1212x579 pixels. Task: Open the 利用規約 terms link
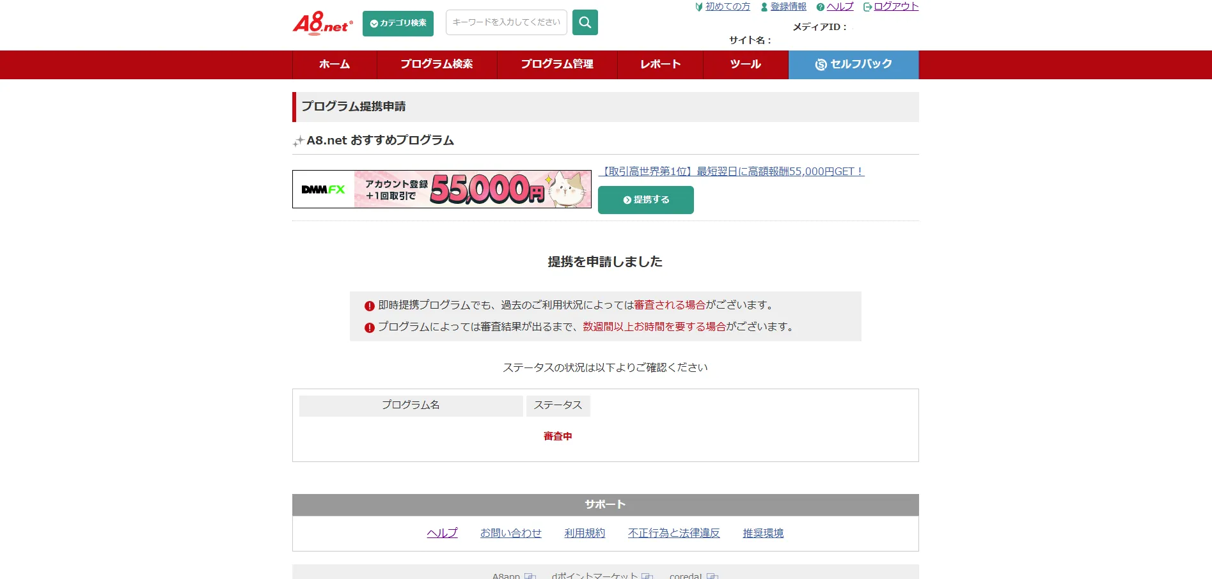(585, 533)
